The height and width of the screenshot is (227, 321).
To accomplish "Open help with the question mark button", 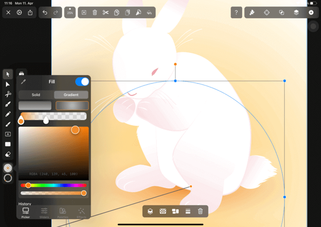I will tap(236, 13).
